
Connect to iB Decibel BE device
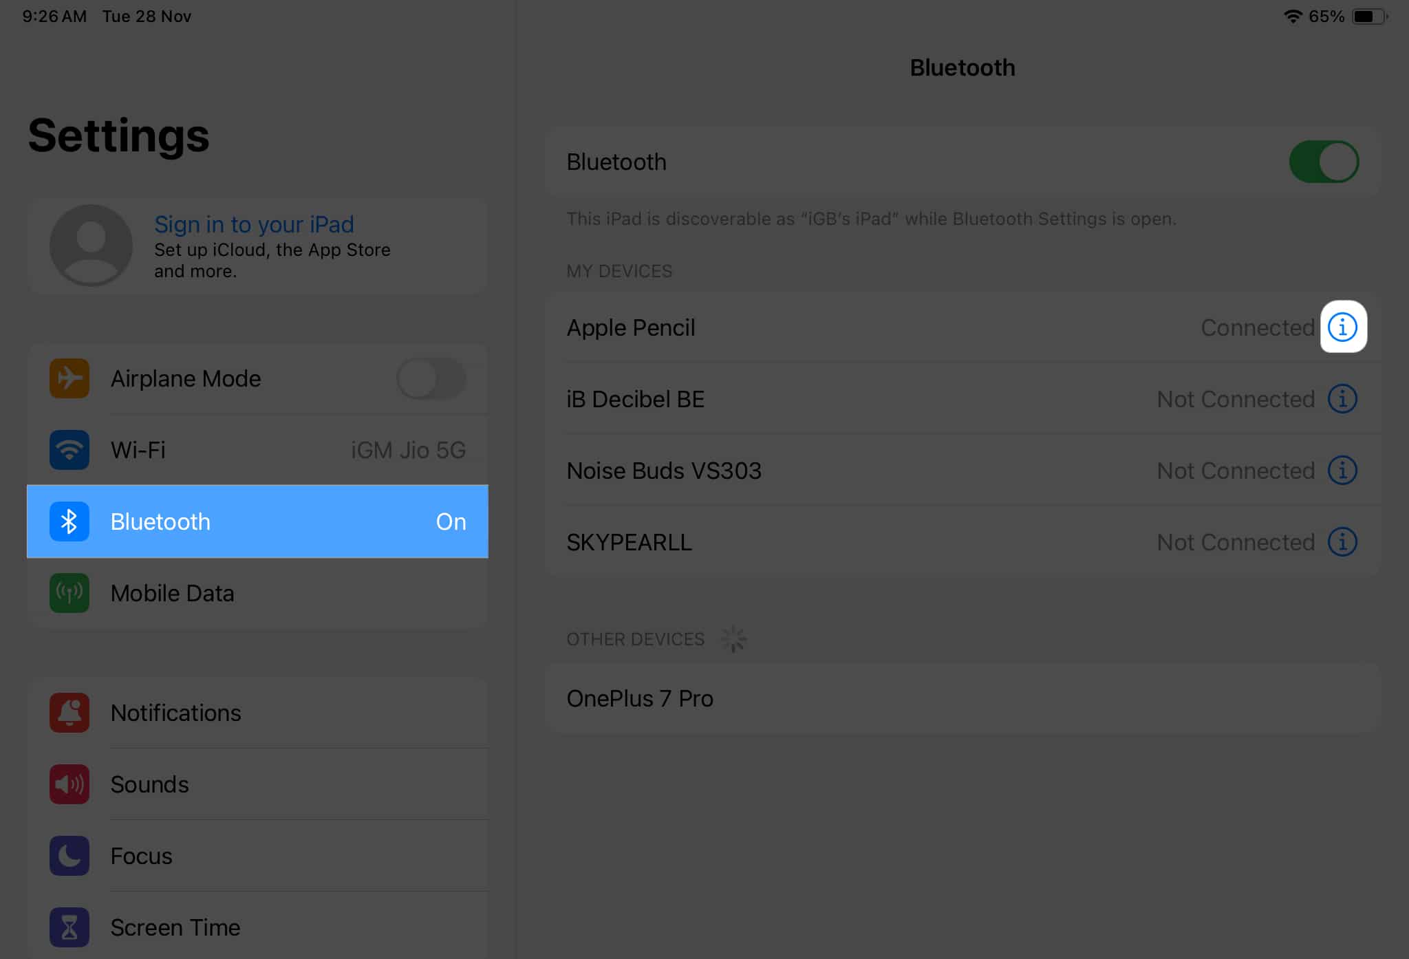(962, 399)
